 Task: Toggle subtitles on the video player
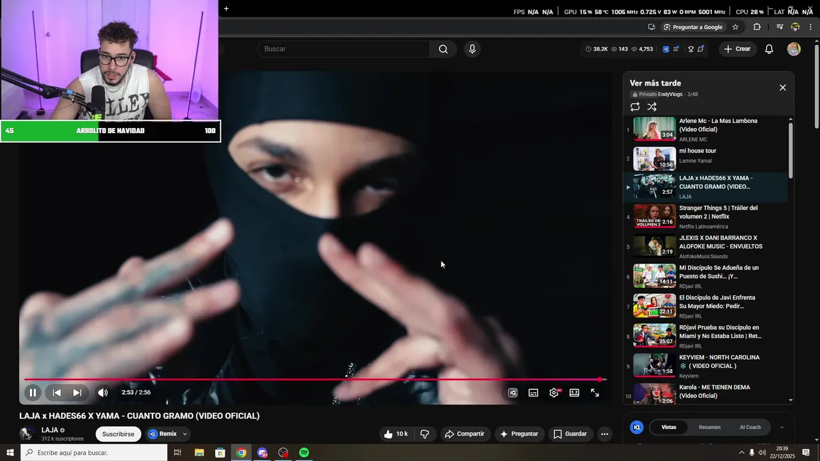533,393
